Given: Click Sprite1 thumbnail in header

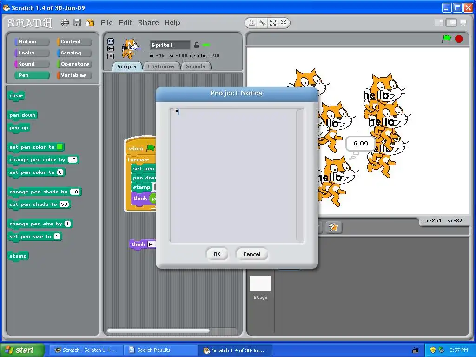Looking at the screenshot, I should pyautogui.click(x=131, y=48).
